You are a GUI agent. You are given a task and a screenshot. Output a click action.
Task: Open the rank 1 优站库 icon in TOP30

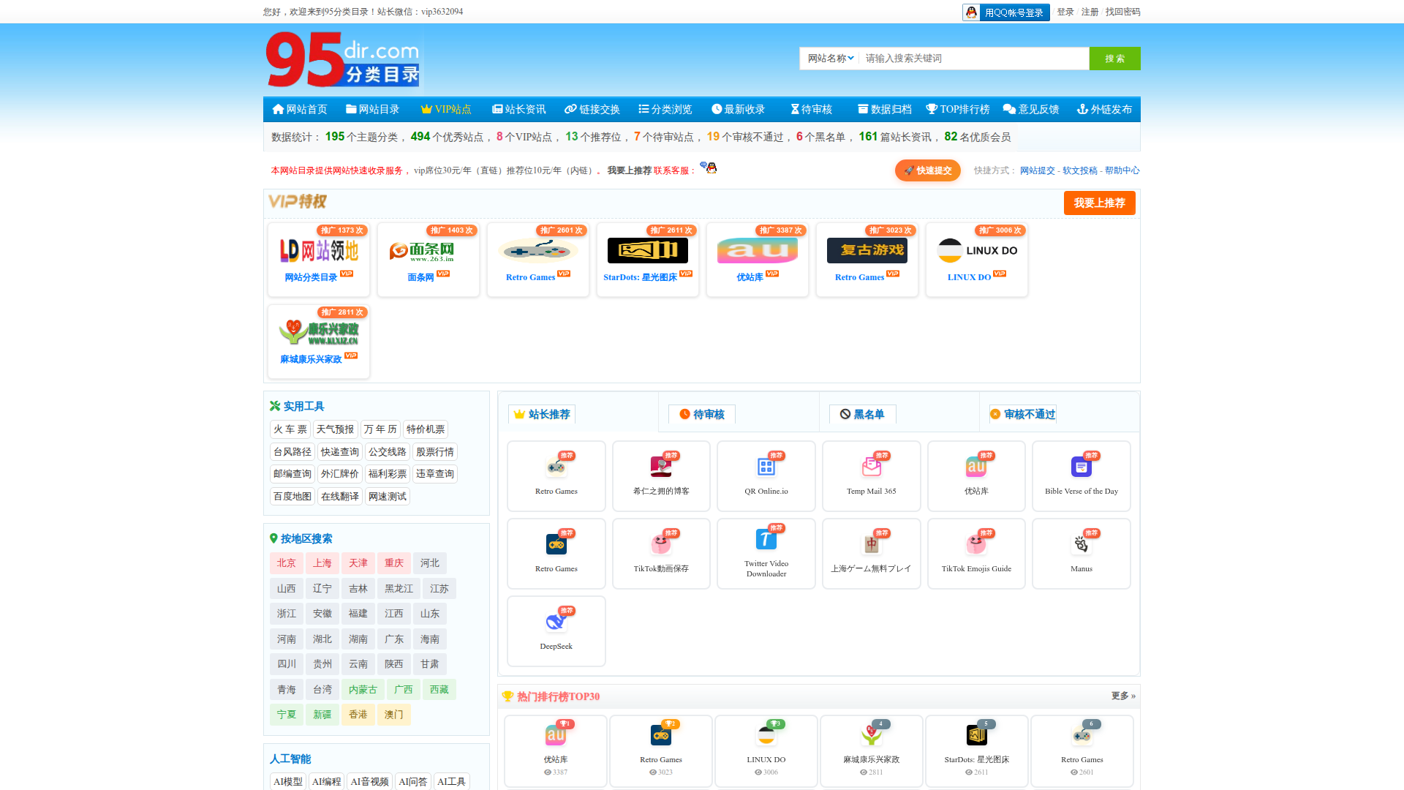click(556, 735)
